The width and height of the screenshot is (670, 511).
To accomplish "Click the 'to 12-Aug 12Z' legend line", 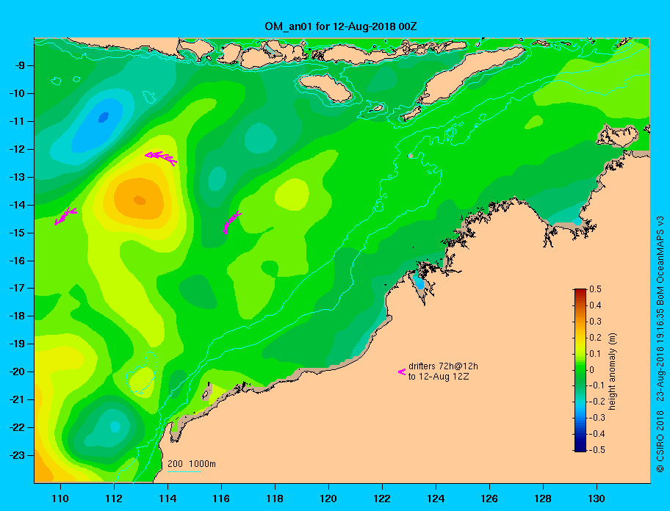I will [x=439, y=377].
